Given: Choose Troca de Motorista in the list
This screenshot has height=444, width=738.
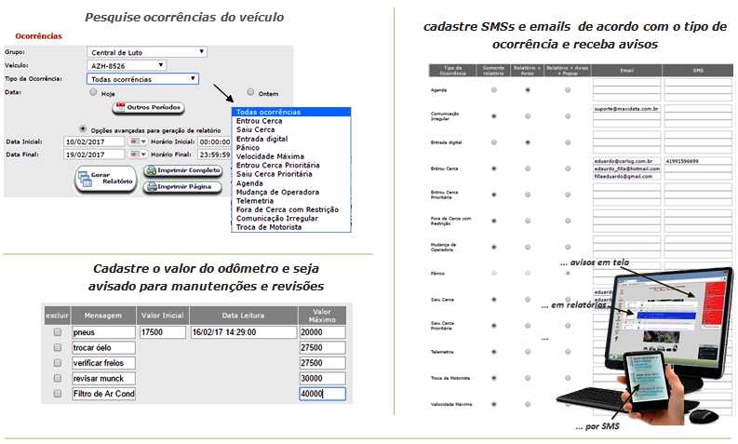Looking at the screenshot, I should (x=291, y=227).
